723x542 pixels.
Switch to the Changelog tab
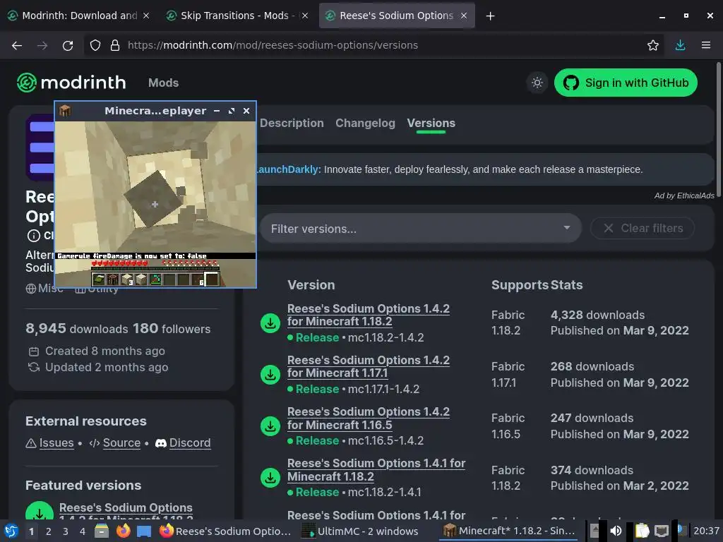coord(365,123)
